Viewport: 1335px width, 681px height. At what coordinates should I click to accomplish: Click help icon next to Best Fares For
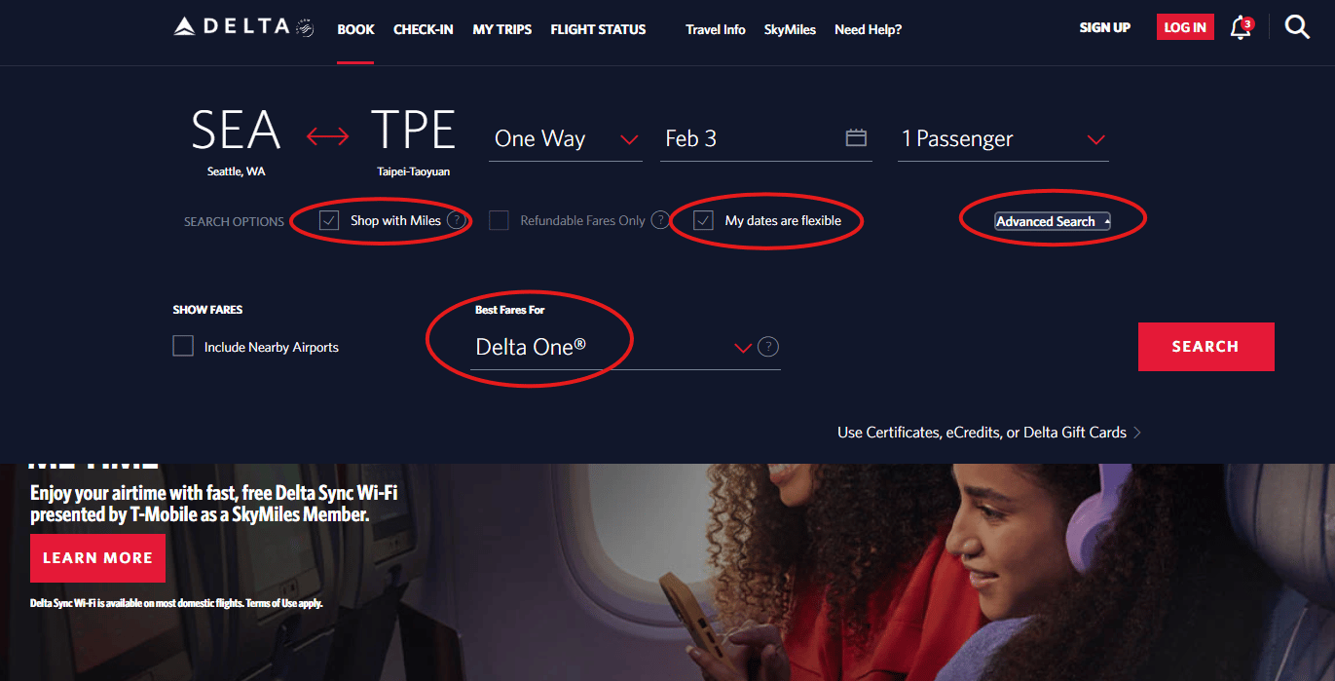(x=768, y=347)
